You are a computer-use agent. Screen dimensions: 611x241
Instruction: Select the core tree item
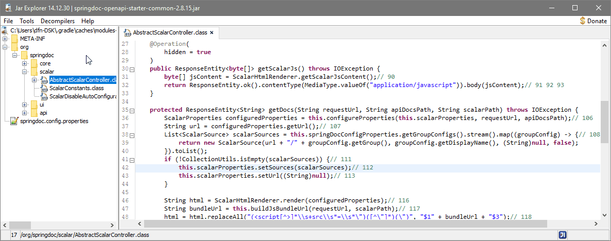point(45,63)
